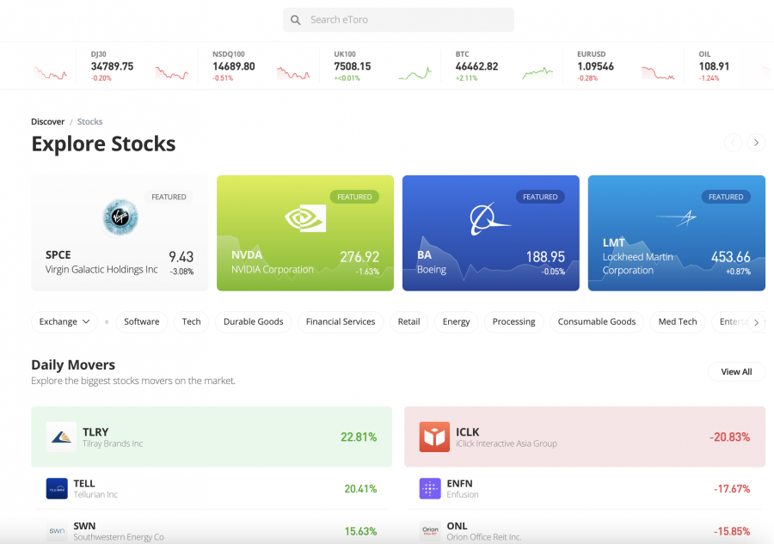Viewport: 774px width, 544px height.
Task: Show next featured stocks with right arrow
Action: pos(756,143)
